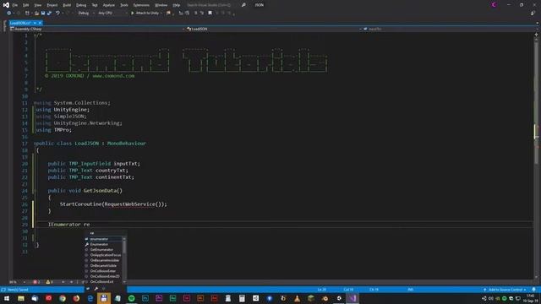
Task: Click the Undo toolbar icon
Action: click(x=57, y=14)
